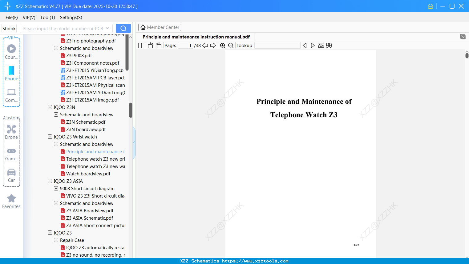Open the model number dropdown
The height and width of the screenshot is (264, 469).
tap(107, 28)
